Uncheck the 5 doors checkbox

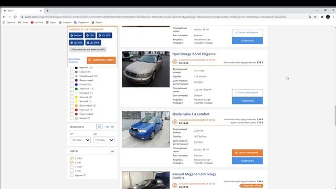pos(72,159)
